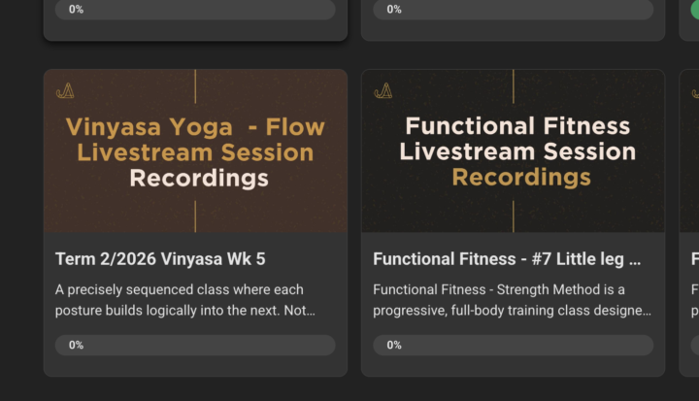Open Term 2/2026 Vinyasa Wk 5 title
This screenshot has height=401, width=699.
point(160,259)
